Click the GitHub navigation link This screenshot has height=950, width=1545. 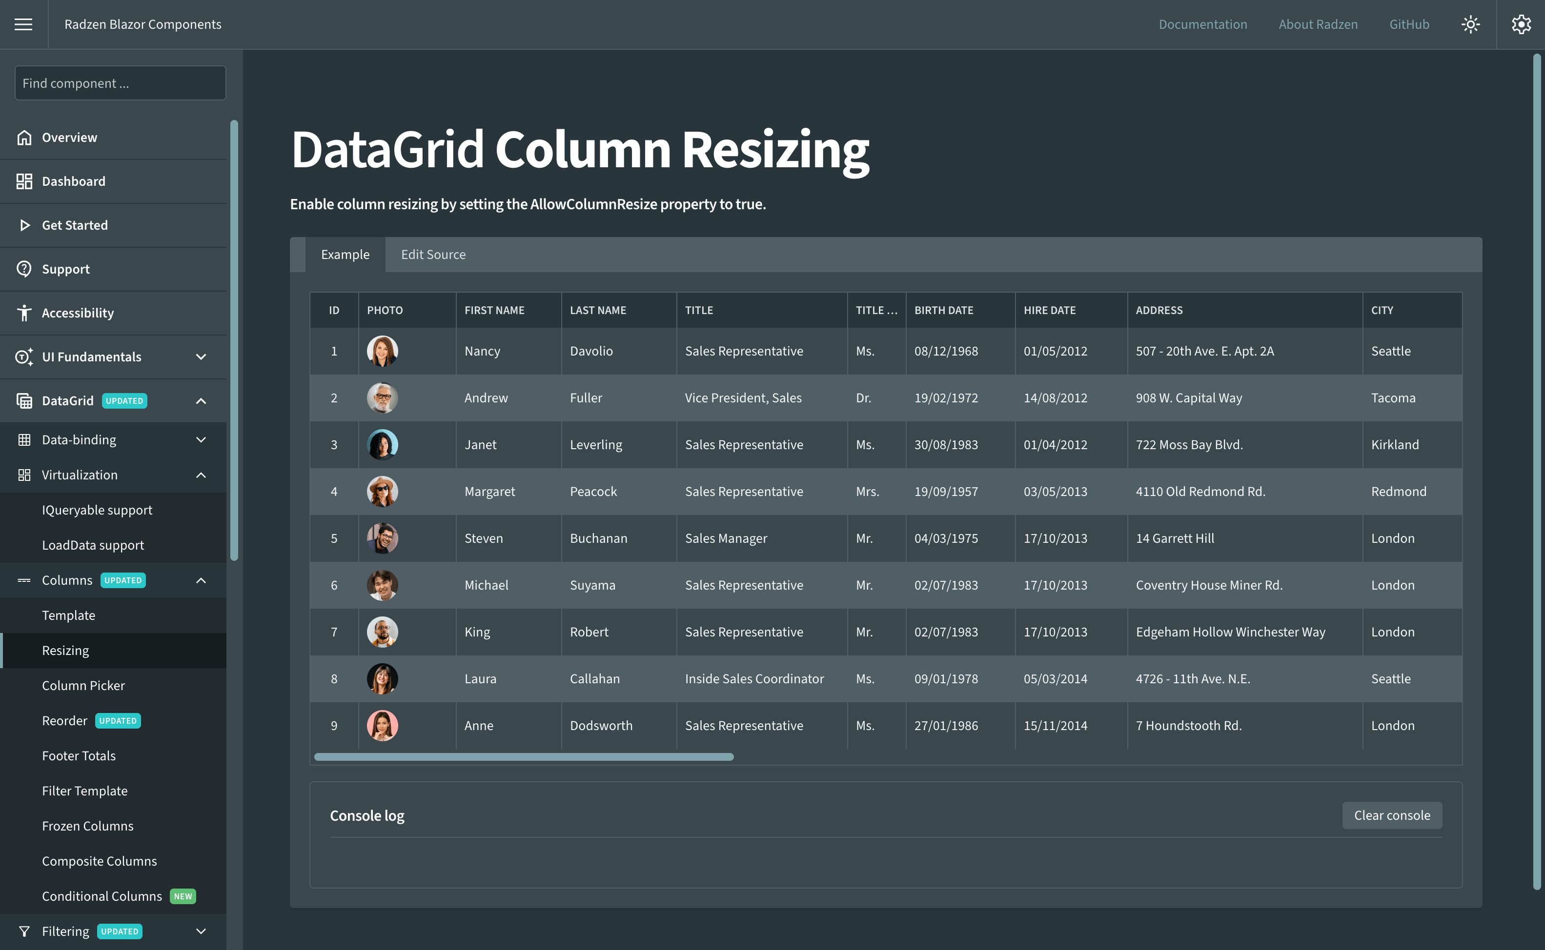1410,24
